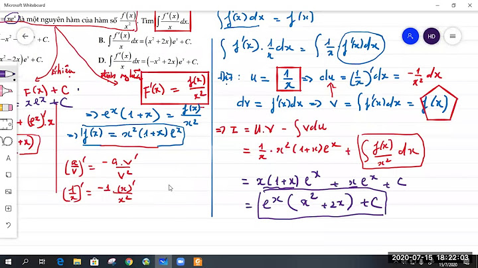This screenshot has height=268, width=478.
Task: Launch Google Chrome from taskbar
Action: point(129,261)
